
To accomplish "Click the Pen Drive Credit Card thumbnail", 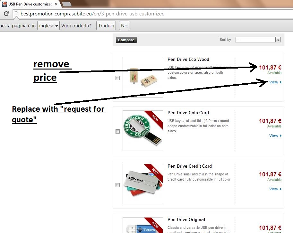I will point(143,184).
